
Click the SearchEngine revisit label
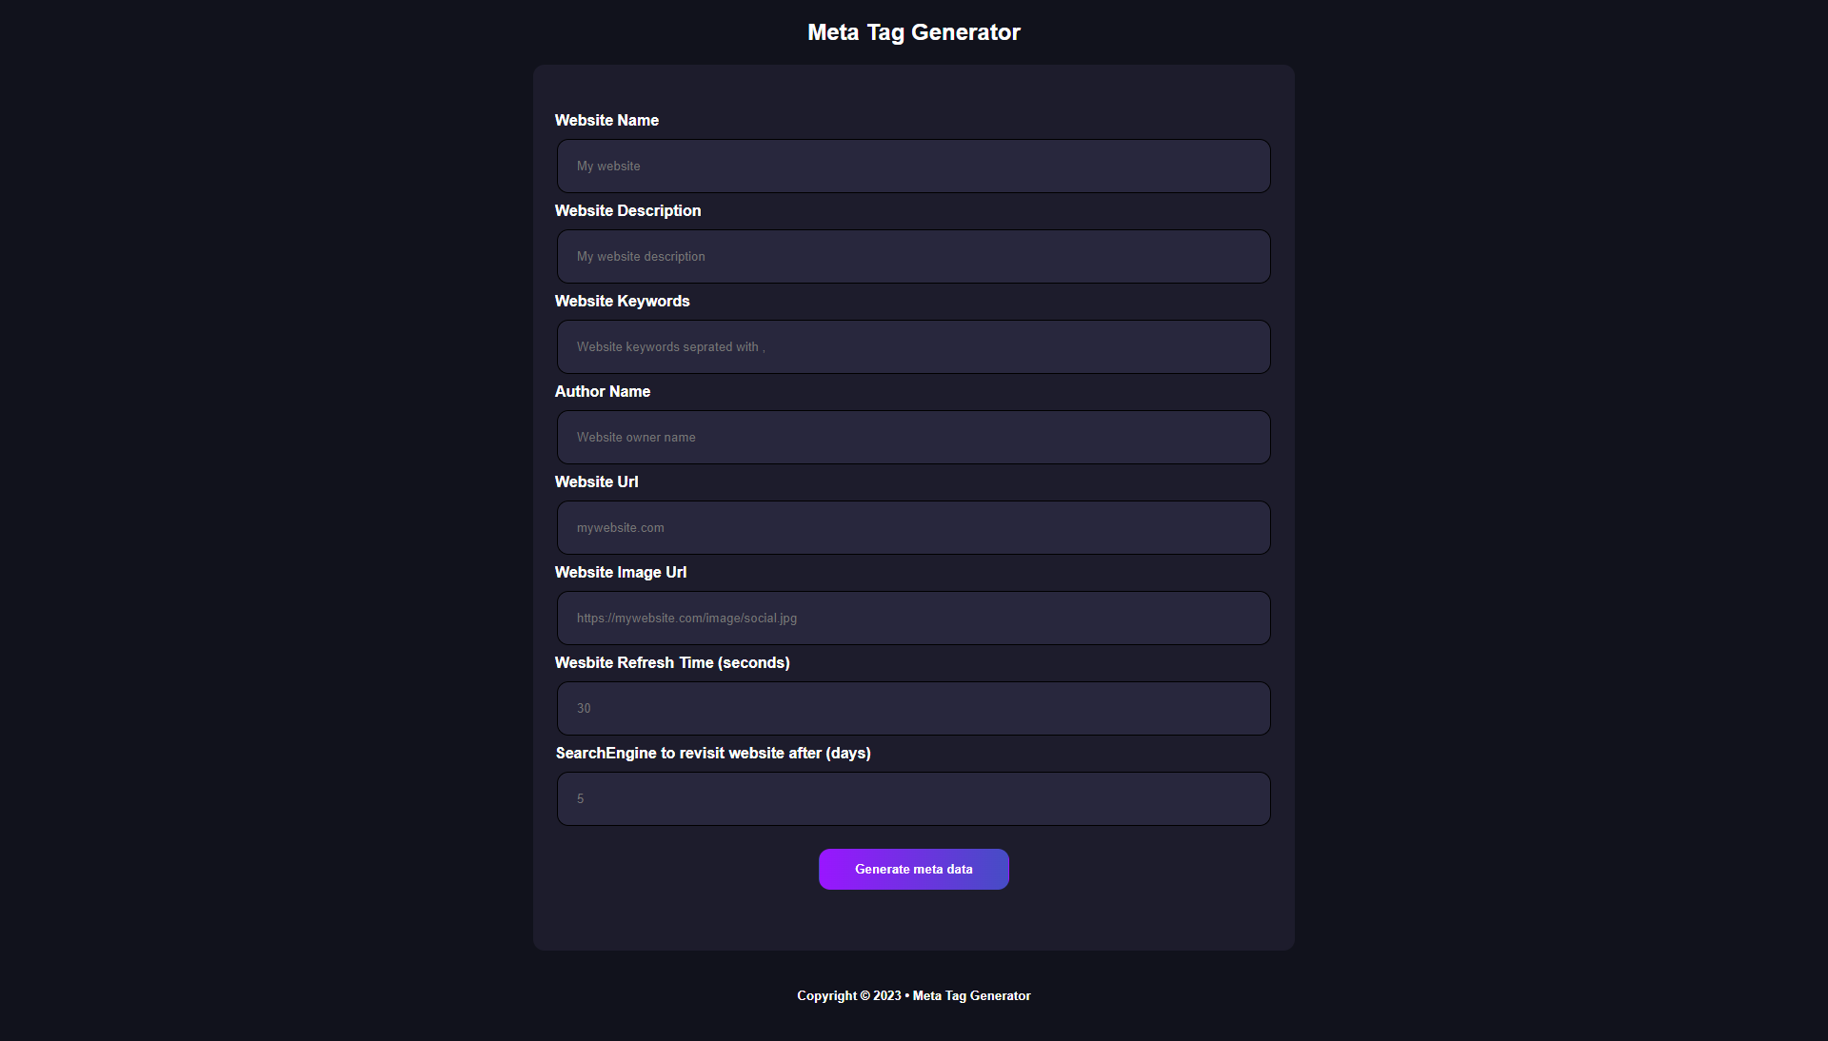[713, 753]
